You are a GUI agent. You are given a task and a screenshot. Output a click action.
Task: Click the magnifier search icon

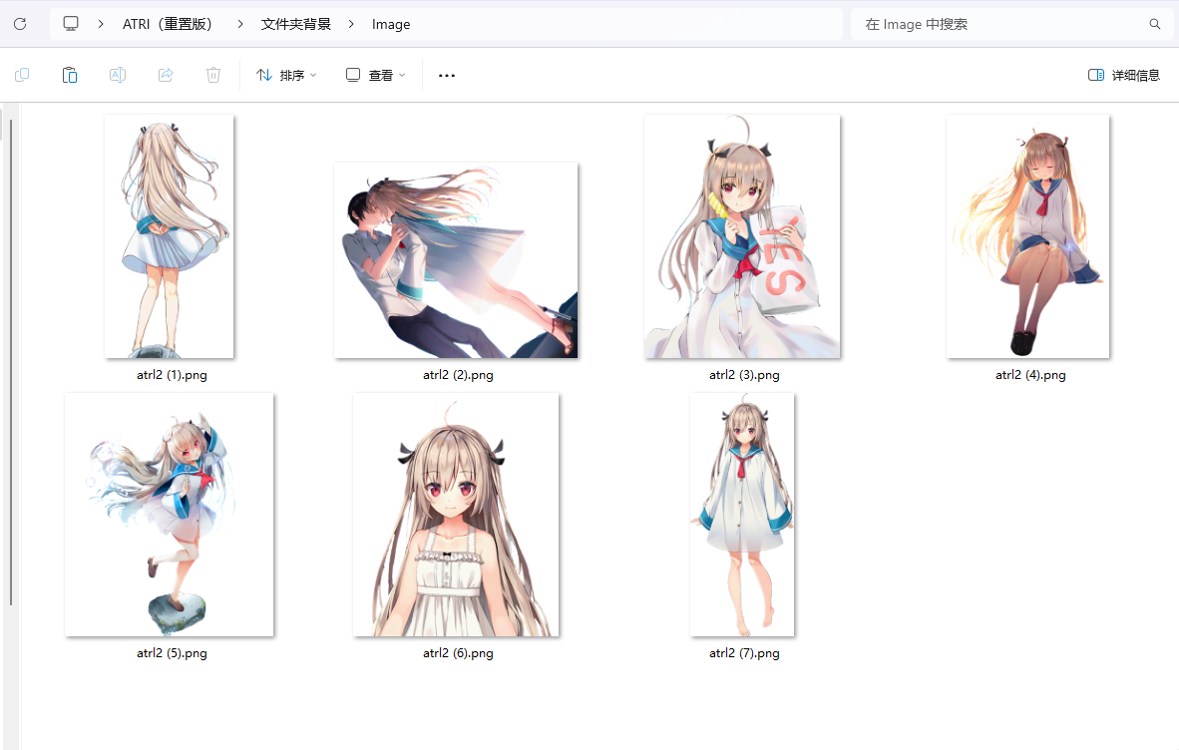[x=1155, y=24]
